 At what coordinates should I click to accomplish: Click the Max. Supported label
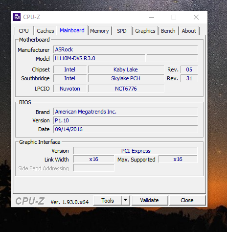click(x=136, y=160)
